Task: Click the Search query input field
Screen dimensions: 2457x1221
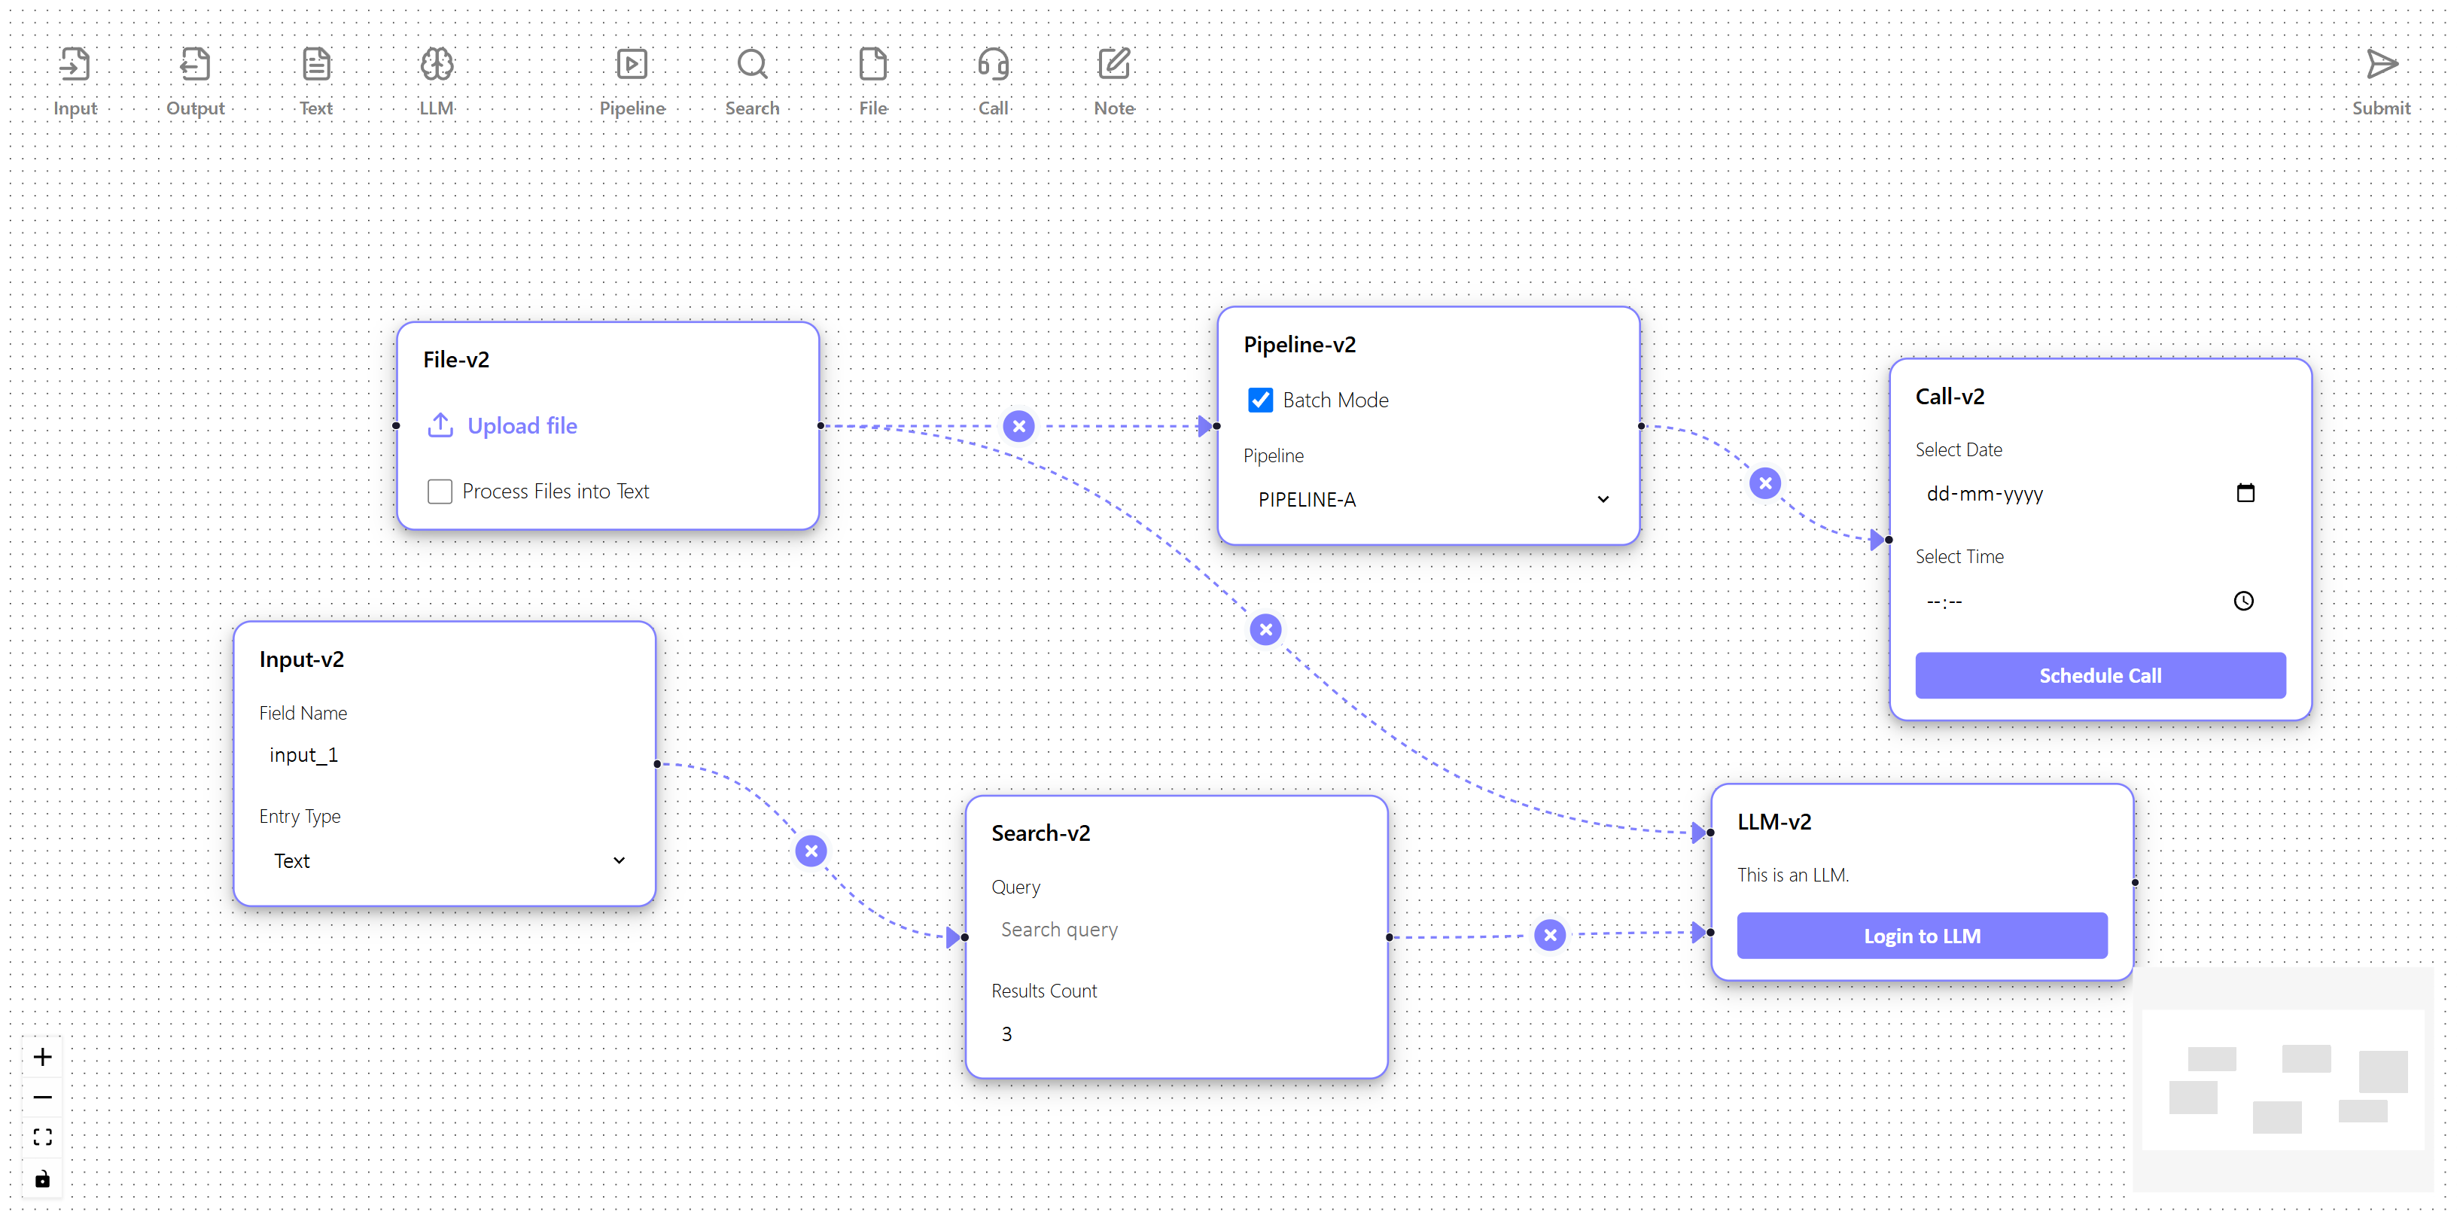Action: click(x=1174, y=930)
